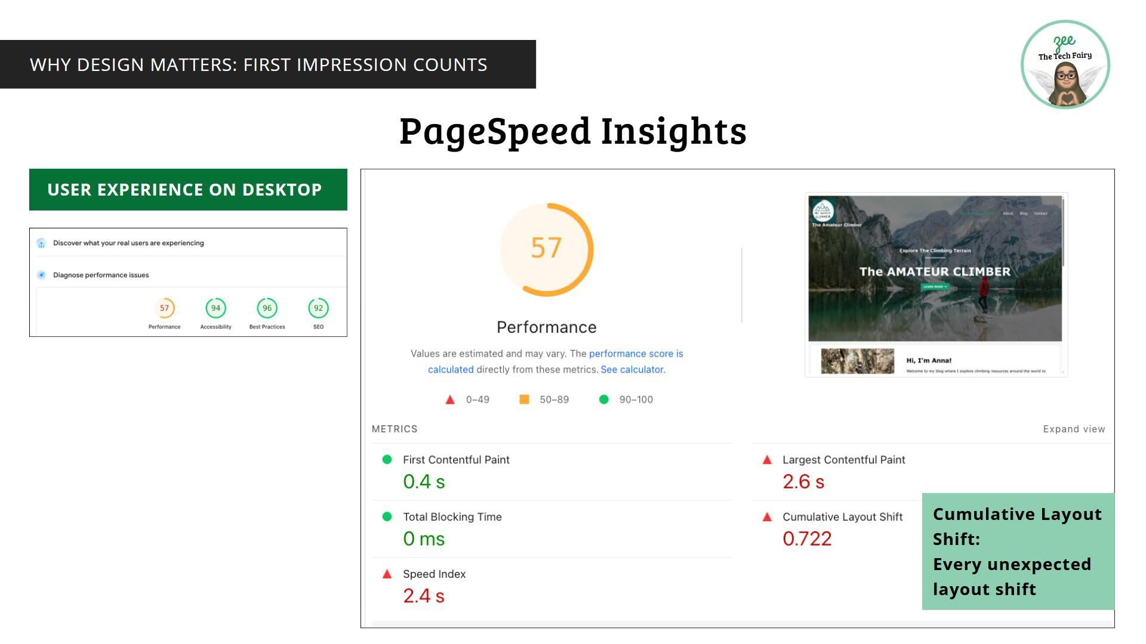Expand the Largest Contentful Paint metric
Image resolution: width=1146 pixels, height=644 pixels.
[843, 460]
